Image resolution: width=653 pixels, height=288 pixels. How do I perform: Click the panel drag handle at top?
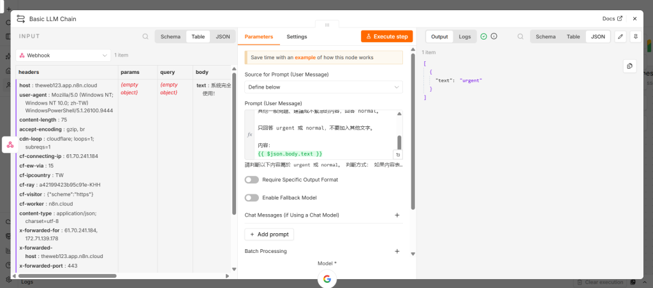coord(327,25)
